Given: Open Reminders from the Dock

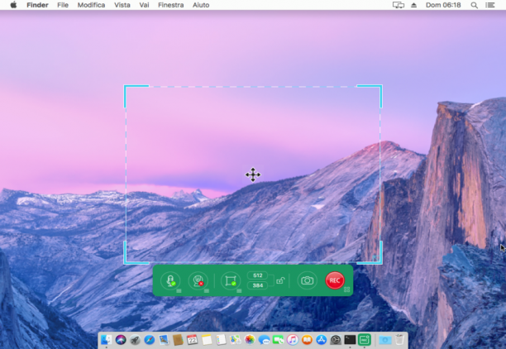Looking at the screenshot, I should (x=221, y=340).
